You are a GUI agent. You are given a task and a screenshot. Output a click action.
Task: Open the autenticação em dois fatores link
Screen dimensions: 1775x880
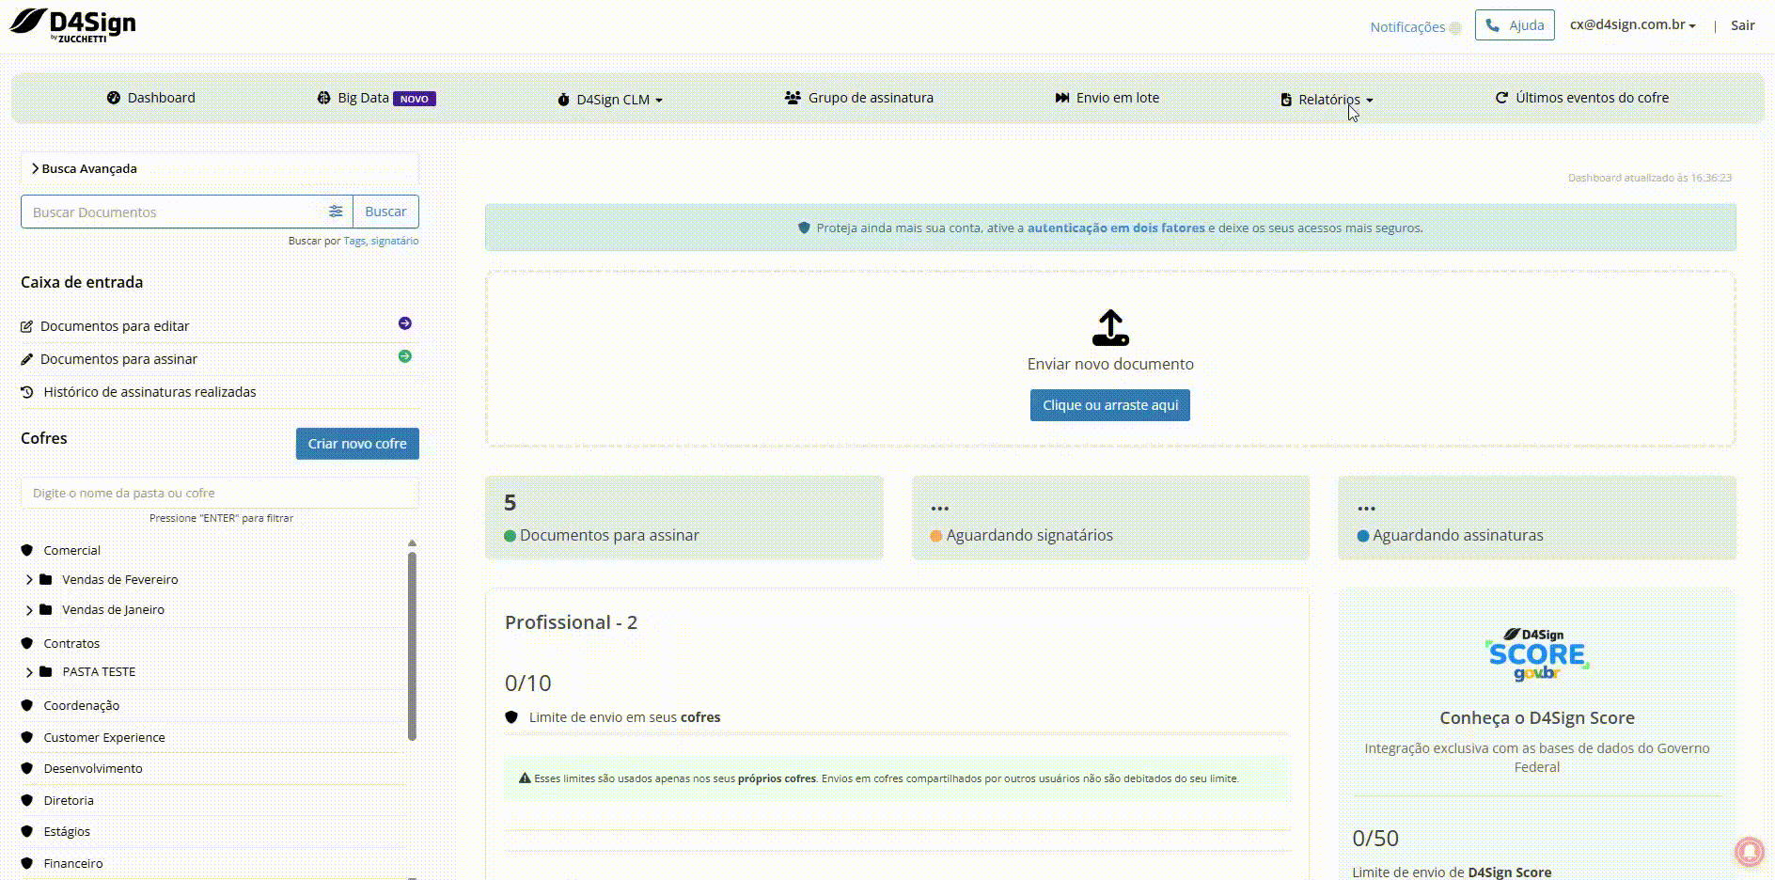click(x=1116, y=228)
